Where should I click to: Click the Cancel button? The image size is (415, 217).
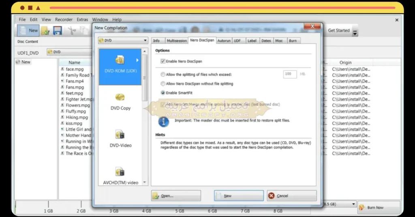point(292,196)
